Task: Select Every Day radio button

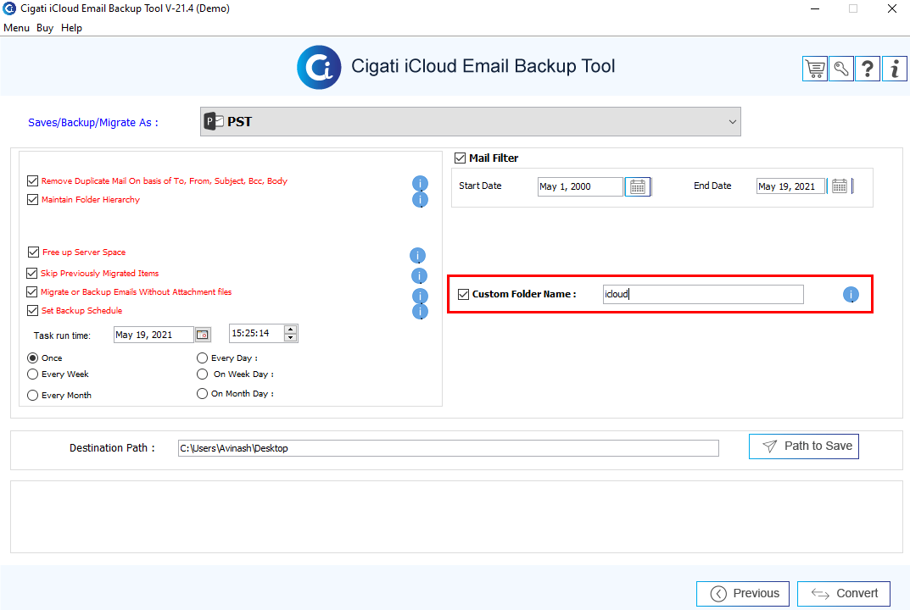Action: 202,358
